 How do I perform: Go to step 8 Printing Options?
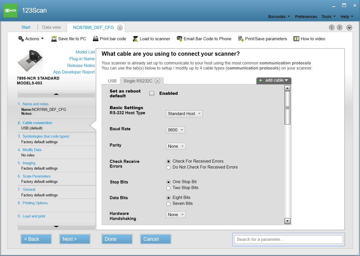(x=35, y=203)
